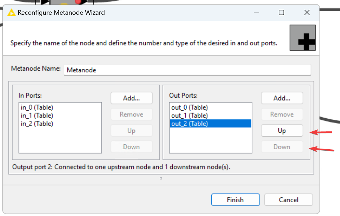Select out_2 (Table) in Out Ports list

[190, 124]
